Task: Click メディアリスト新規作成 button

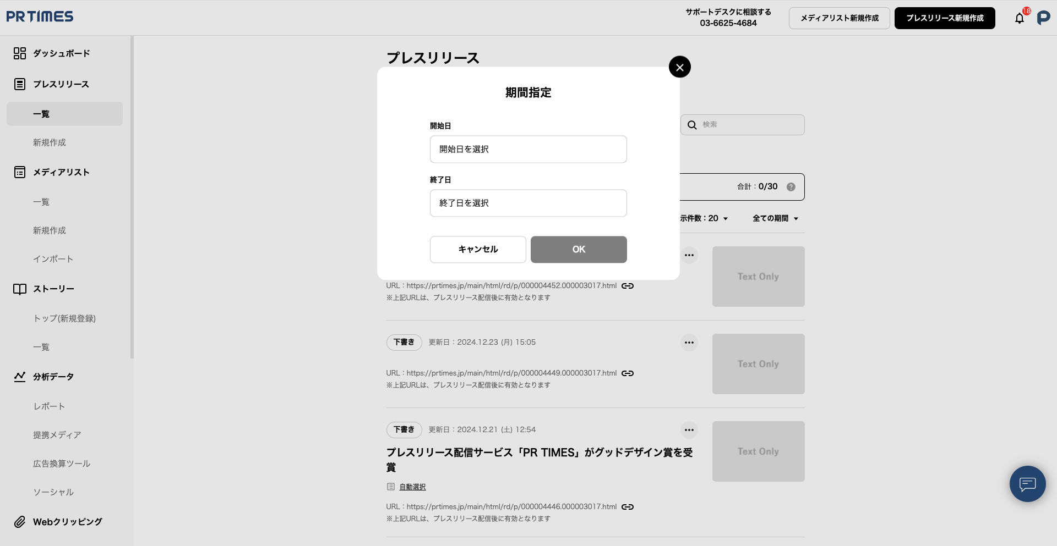Action: (x=840, y=18)
